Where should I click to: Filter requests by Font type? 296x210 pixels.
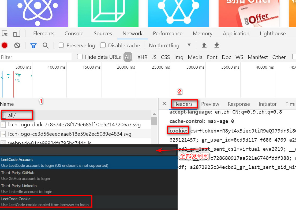(x=212, y=57)
